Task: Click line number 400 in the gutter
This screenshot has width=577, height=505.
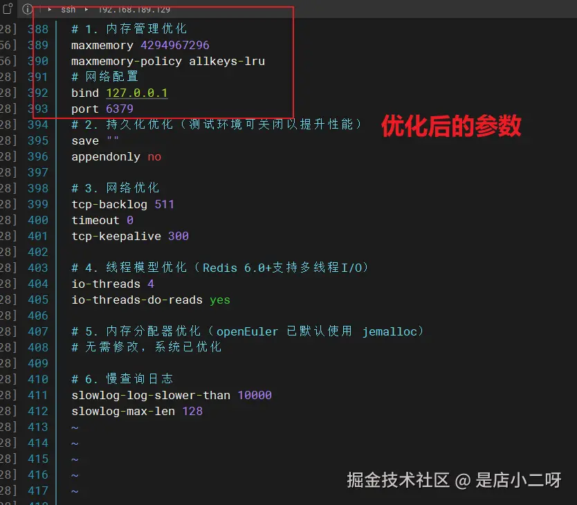Action: (x=38, y=220)
